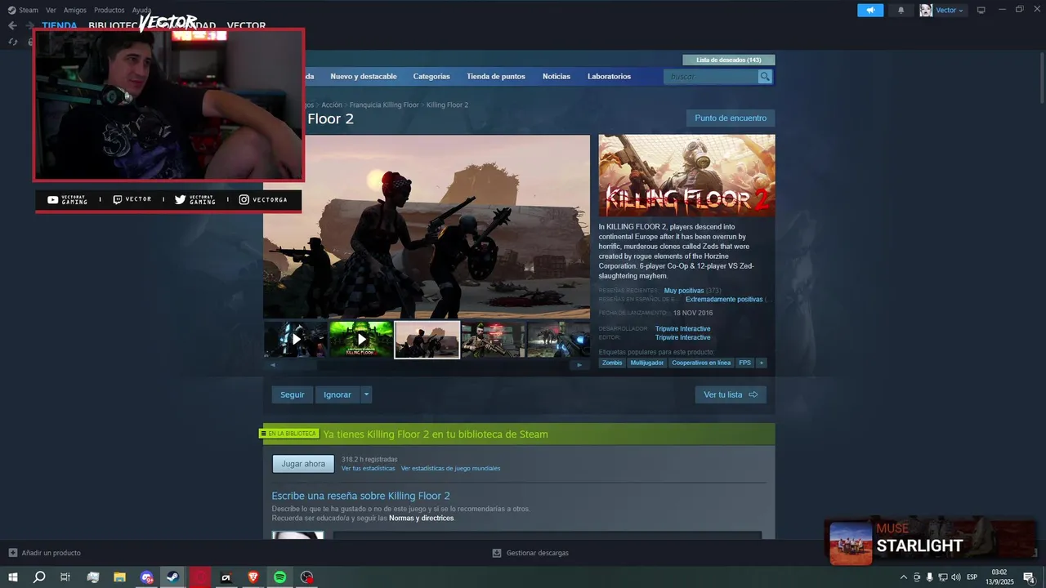Click the Vector profile avatar
Viewport: 1046px width, 588px height.
(x=926, y=10)
